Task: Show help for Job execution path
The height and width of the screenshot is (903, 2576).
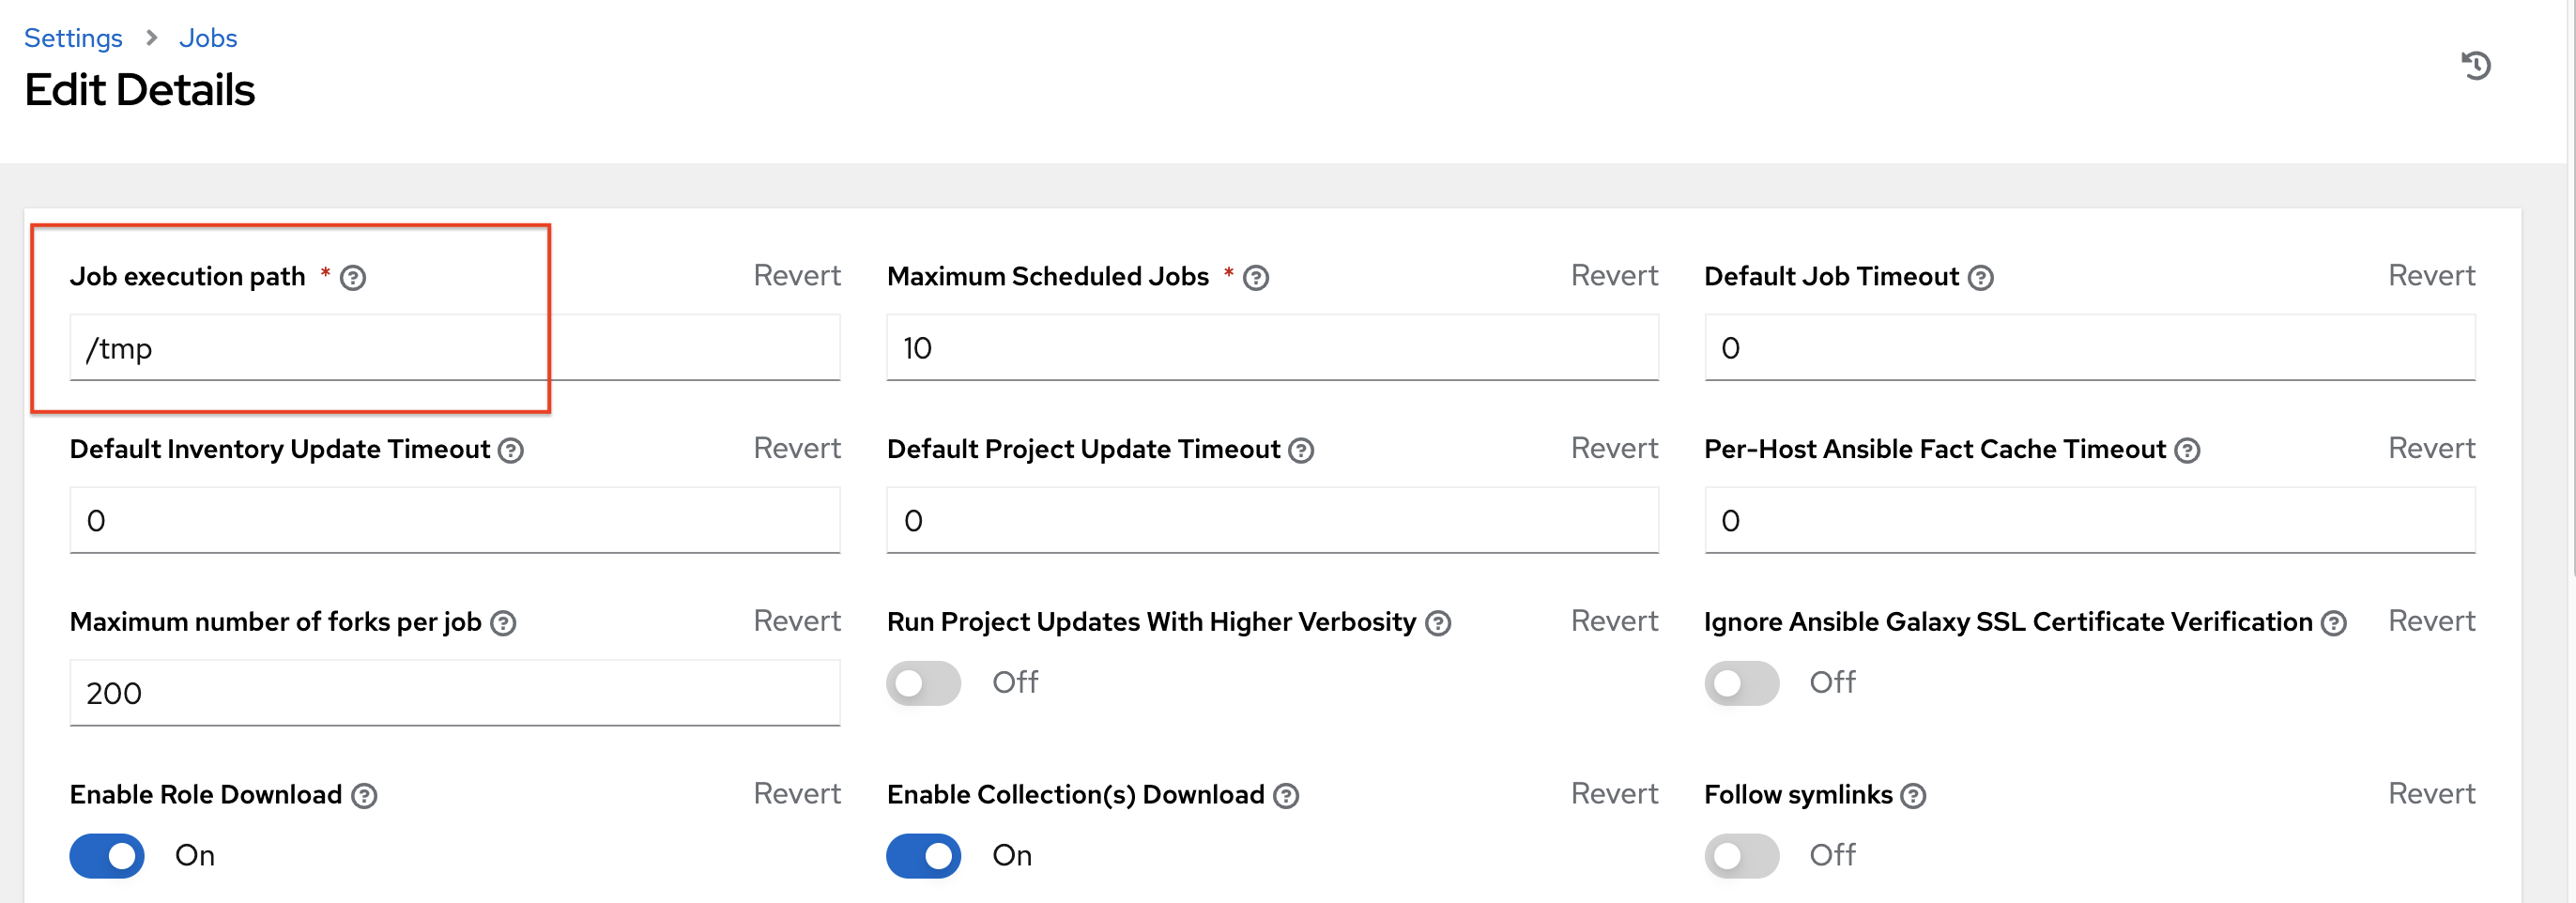Action: click(x=353, y=278)
